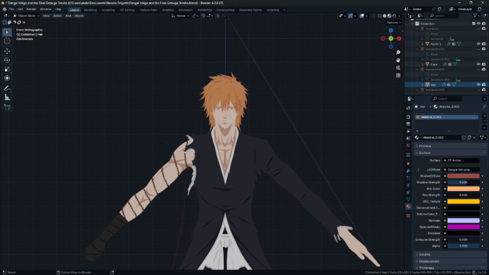Image resolution: width=489 pixels, height=275 pixels.
Task: Open the Rim Color swatch
Action: click(464, 189)
